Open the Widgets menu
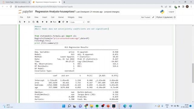Screen dimensions: 194x109 tap(71, 17)
